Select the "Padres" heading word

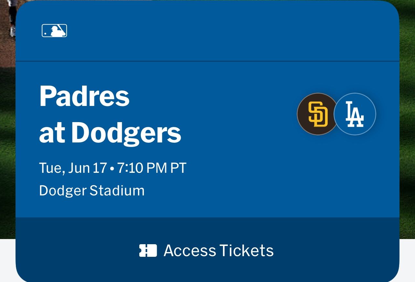84,96
